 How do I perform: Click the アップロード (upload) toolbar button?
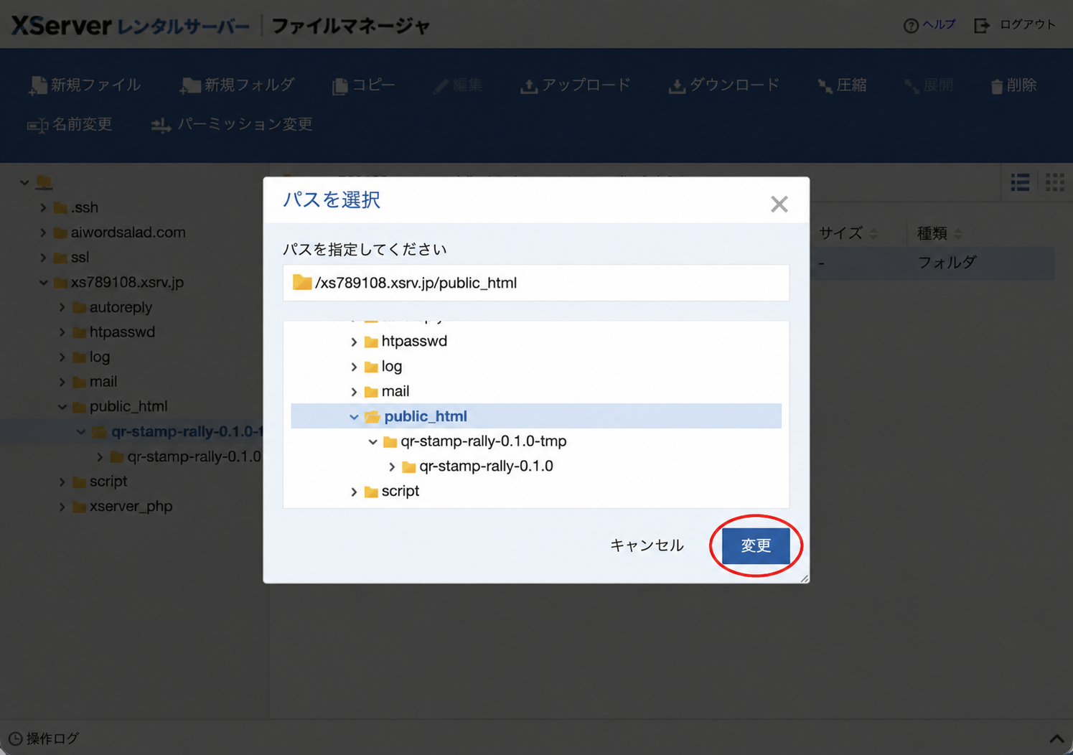click(x=576, y=85)
